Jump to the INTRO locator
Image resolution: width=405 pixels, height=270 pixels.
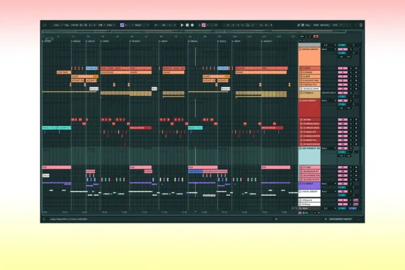(x=47, y=41)
